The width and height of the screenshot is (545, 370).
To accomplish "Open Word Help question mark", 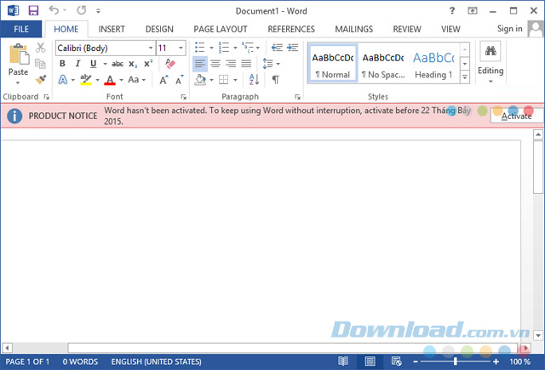I will (x=452, y=11).
